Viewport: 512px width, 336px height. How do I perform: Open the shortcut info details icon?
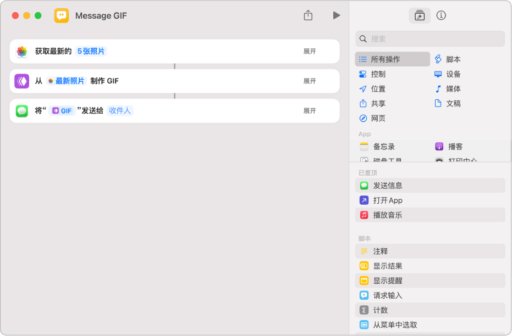pos(441,15)
